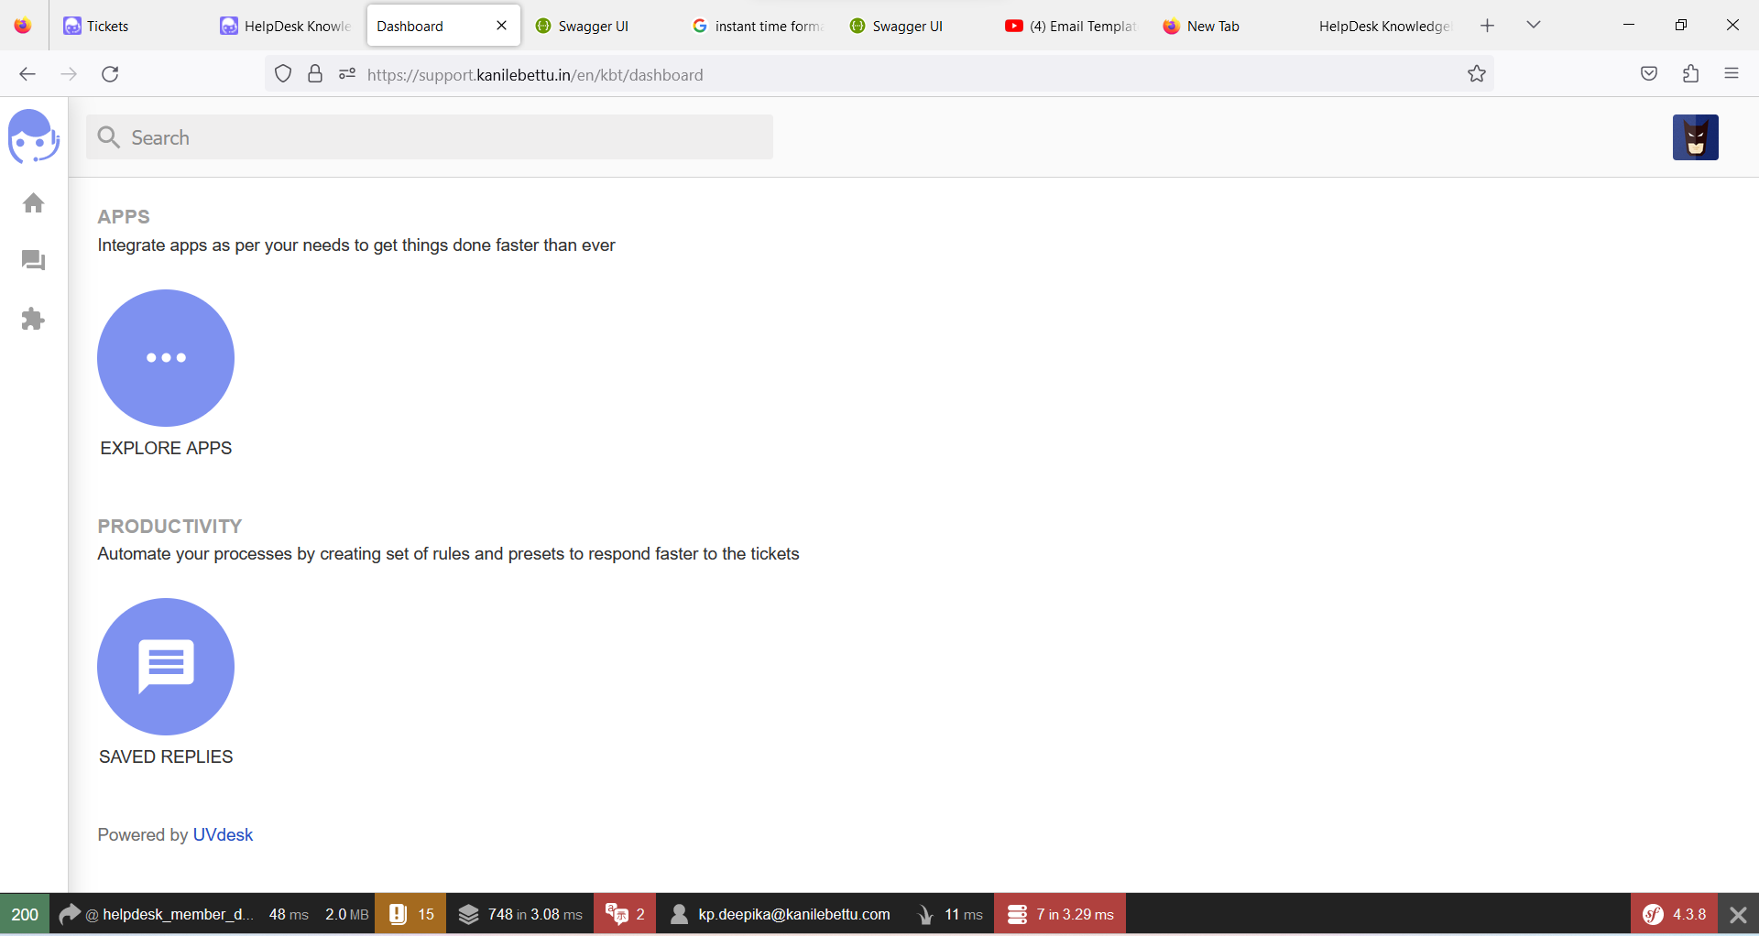Open the tickets chat sidebar icon

34,261
